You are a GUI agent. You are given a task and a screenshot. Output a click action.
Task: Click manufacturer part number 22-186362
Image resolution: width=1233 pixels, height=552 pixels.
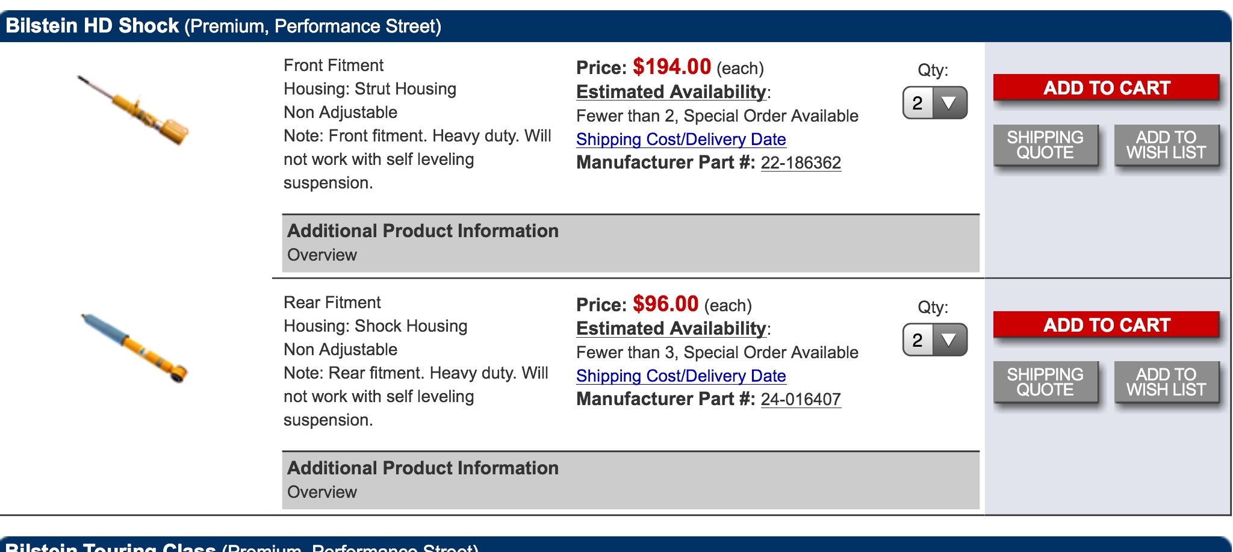801,163
